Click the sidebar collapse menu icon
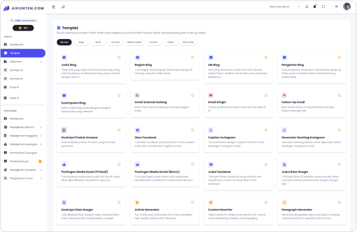Image resolution: width=357 pixels, height=232 pixels. (x=54, y=7)
